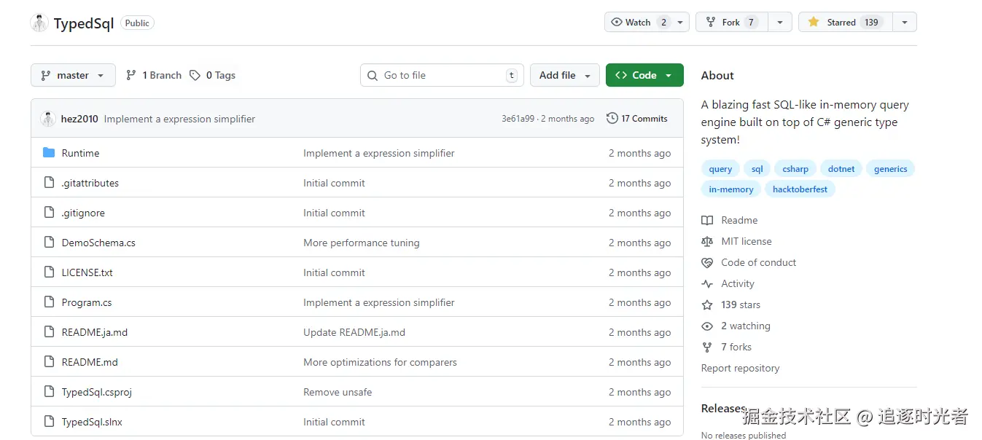Click the tag icon next to 0 Tags

[195, 75]
